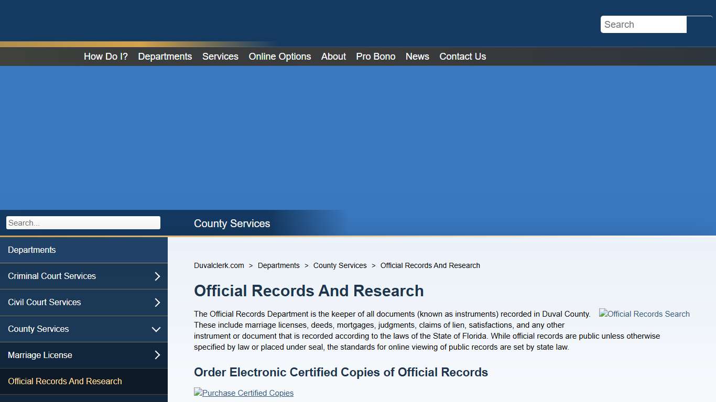Click the Duvalclerk.com breadcrumb link

pyautogui.click(x=219, y=265)
